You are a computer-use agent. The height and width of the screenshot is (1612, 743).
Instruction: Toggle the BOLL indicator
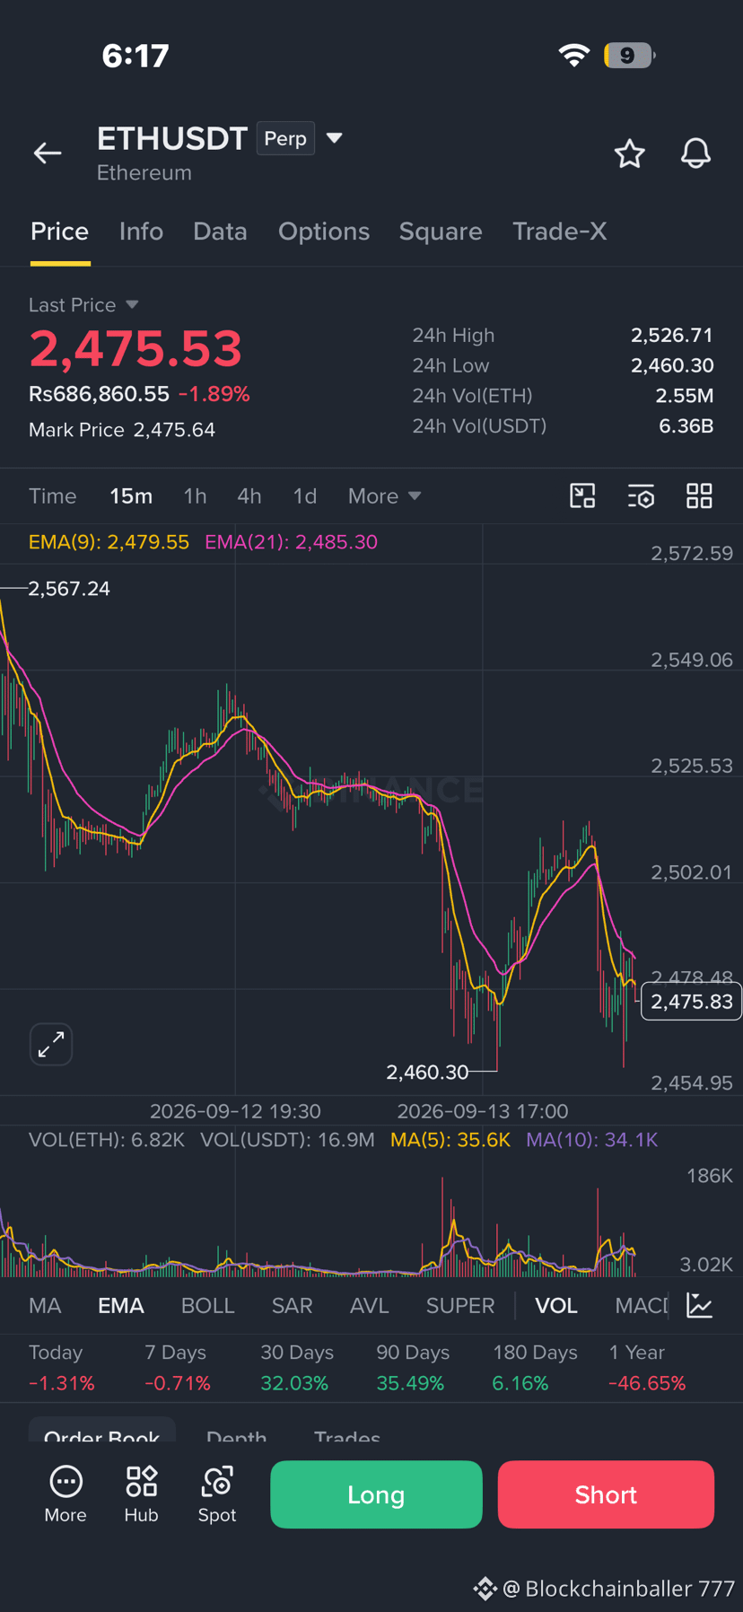(x=207, y=1306)
